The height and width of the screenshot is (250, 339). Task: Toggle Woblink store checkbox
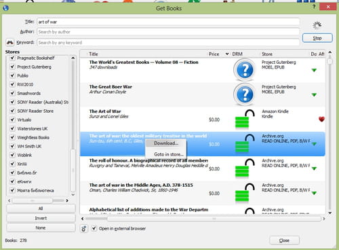pos(12,155)
